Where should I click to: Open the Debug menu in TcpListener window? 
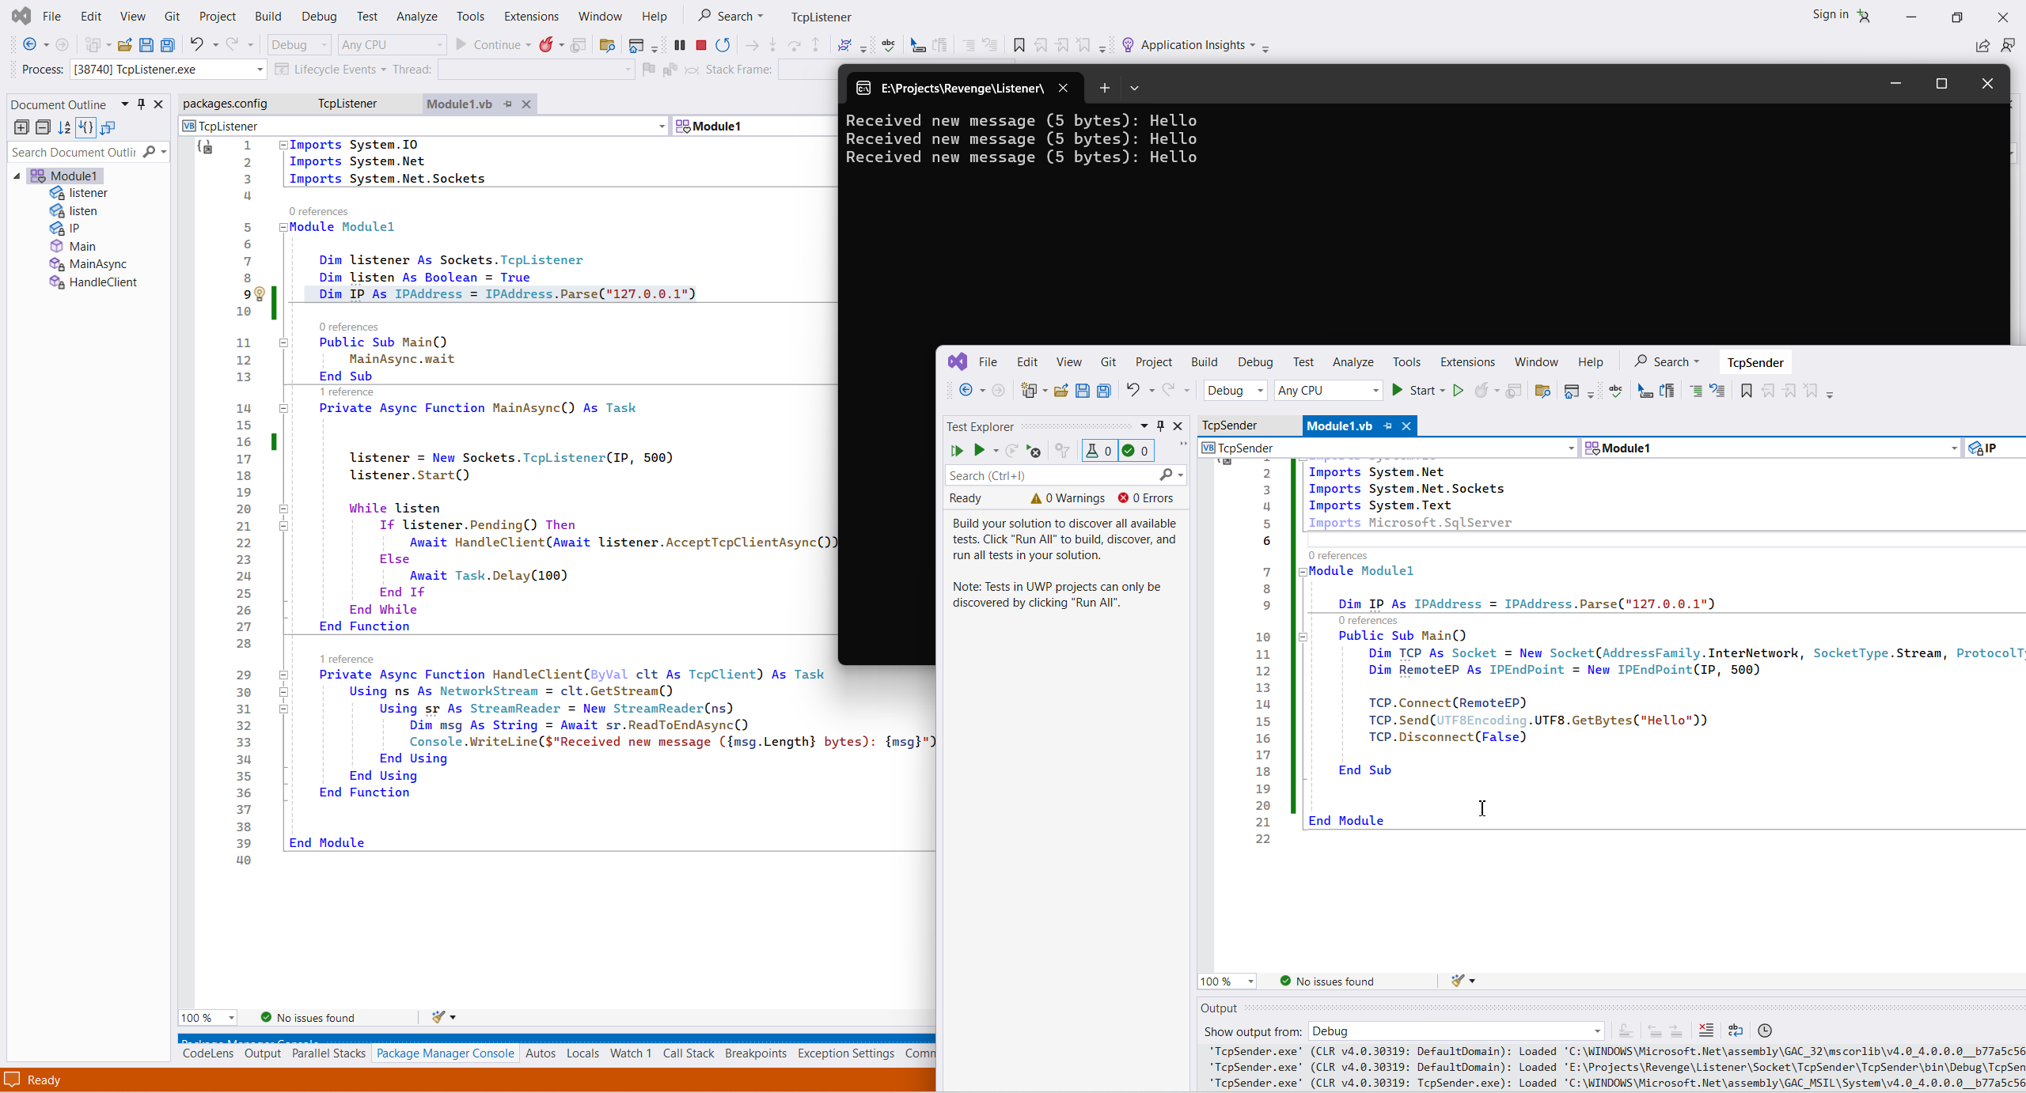pyautogui.click(x=319, y=17)
